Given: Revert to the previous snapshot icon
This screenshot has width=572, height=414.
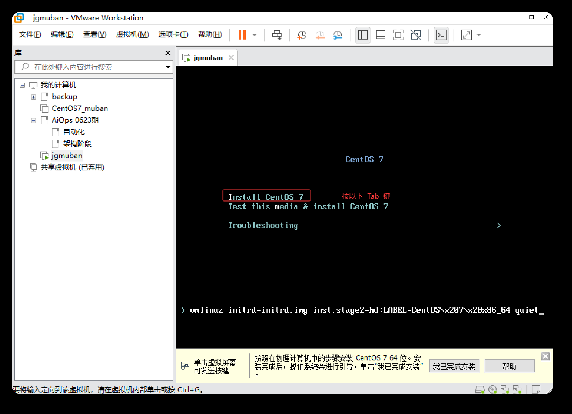Looking at the screenshot, I should (320, 35).
